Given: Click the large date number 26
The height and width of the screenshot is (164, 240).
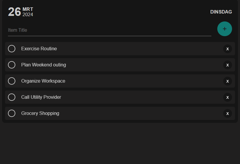Looking at the screenshot, I should [14, 12].
